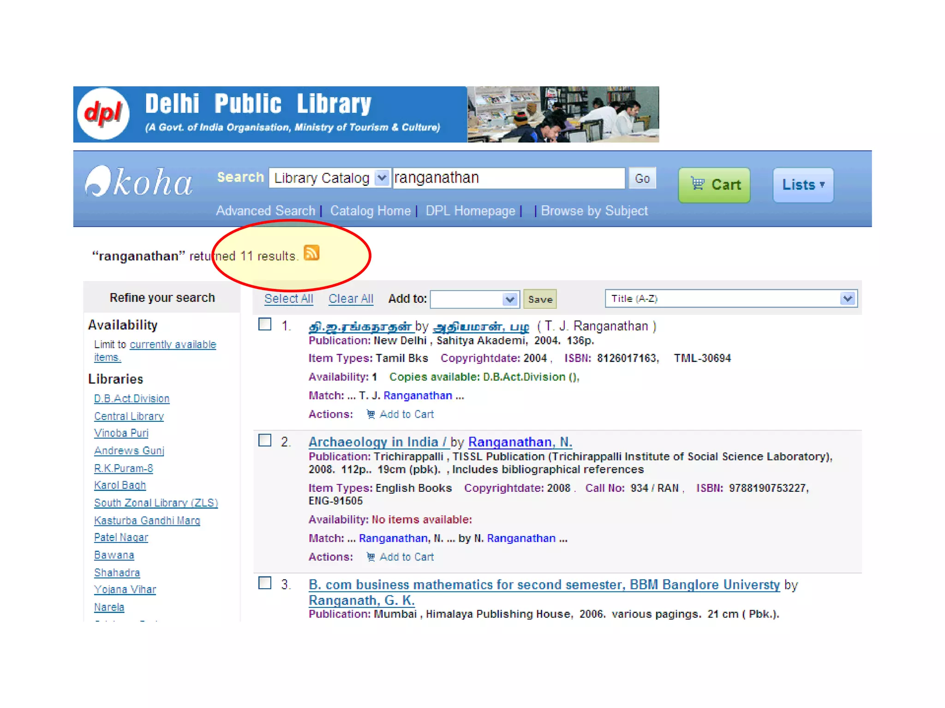Tick the checkbox for Archaeology in India

265,440
